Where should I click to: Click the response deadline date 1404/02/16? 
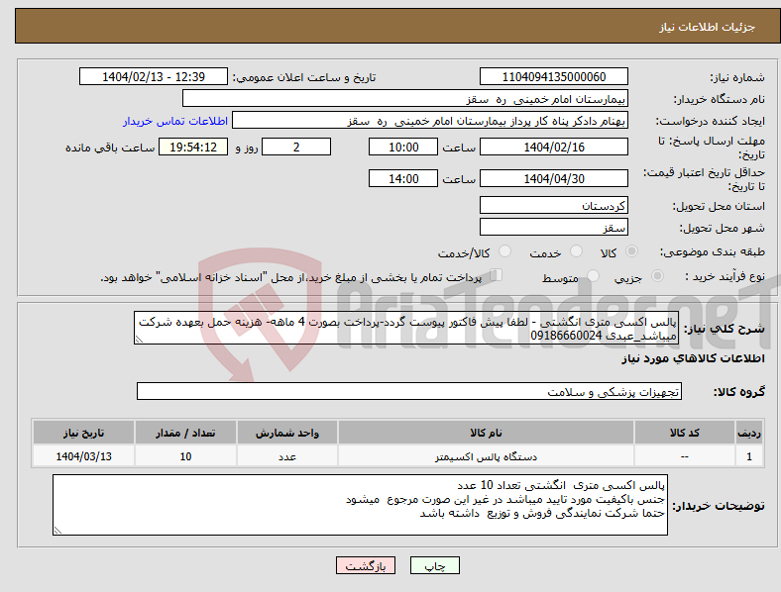coord(553,147)
